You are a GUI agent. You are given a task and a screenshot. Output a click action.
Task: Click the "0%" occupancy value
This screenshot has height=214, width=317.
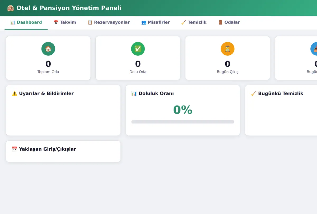tap(183, 110)
